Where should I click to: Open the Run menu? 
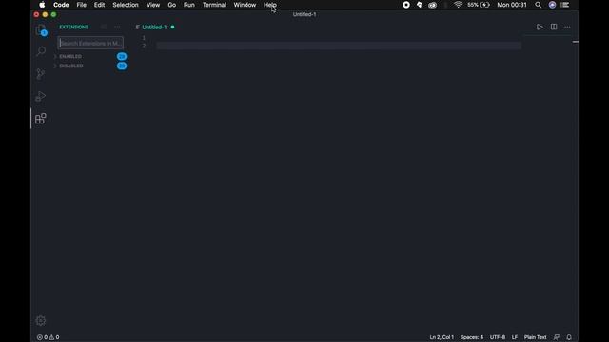click(189, 5)
